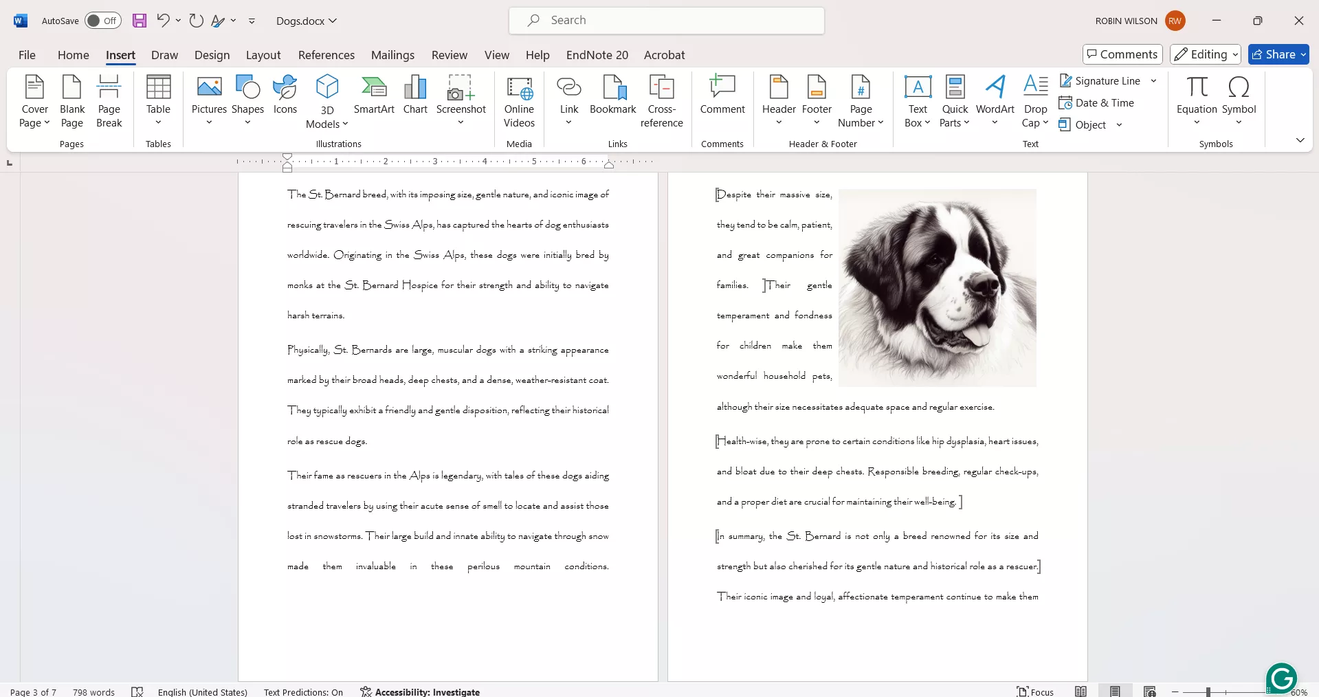Toggle AutoSave switch on
This screenshot has height=697, width=1319.
(x=102, y=21)
